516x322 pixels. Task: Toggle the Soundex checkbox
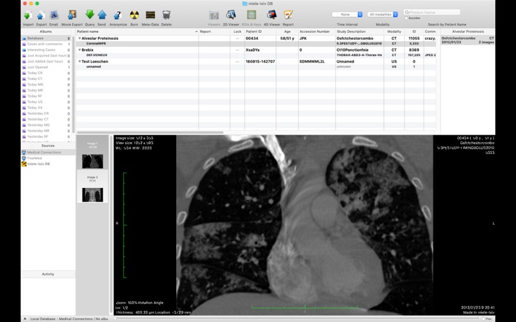406,18
